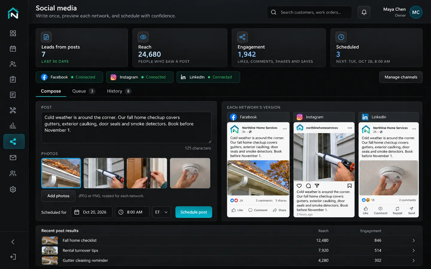The width and height of the screenshot is (431, 269).
Task: Open notifications bell
Action: [364, 12]
